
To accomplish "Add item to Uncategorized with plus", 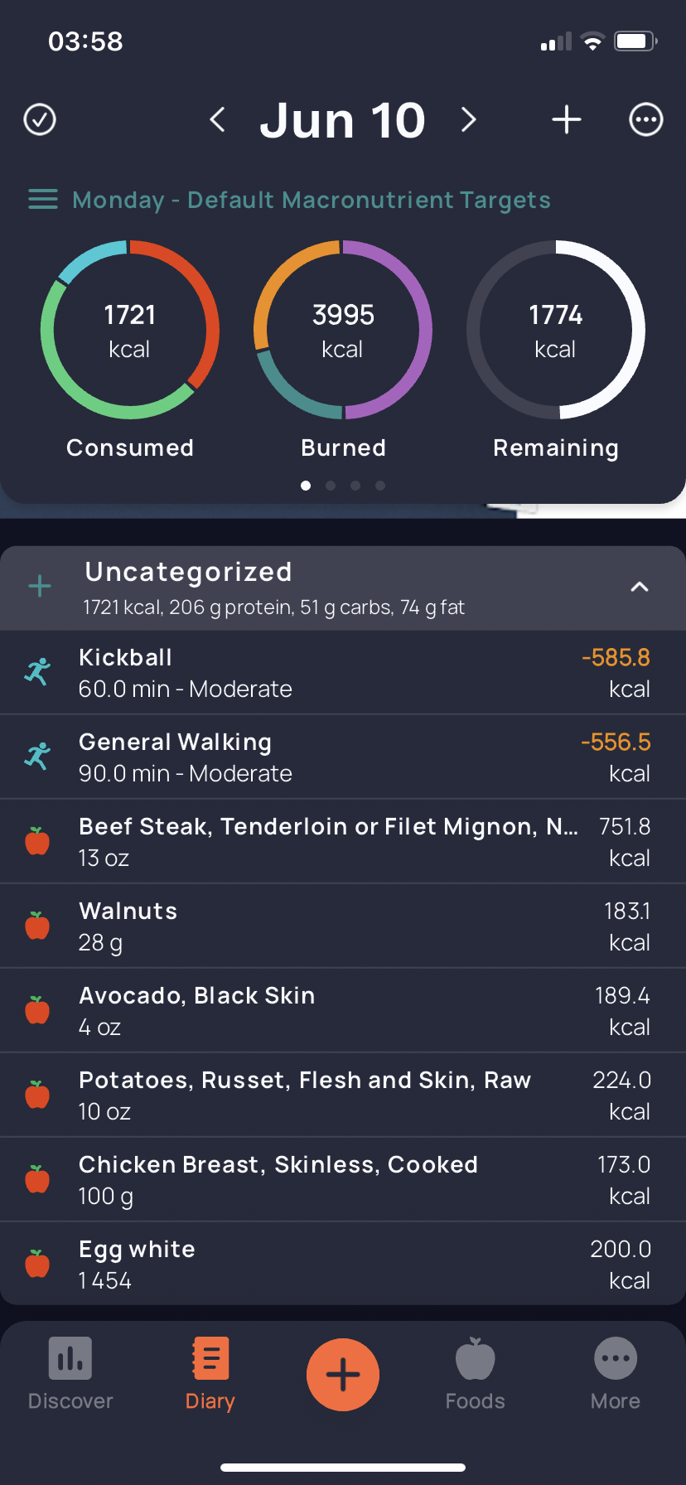I will click(40, 587).
